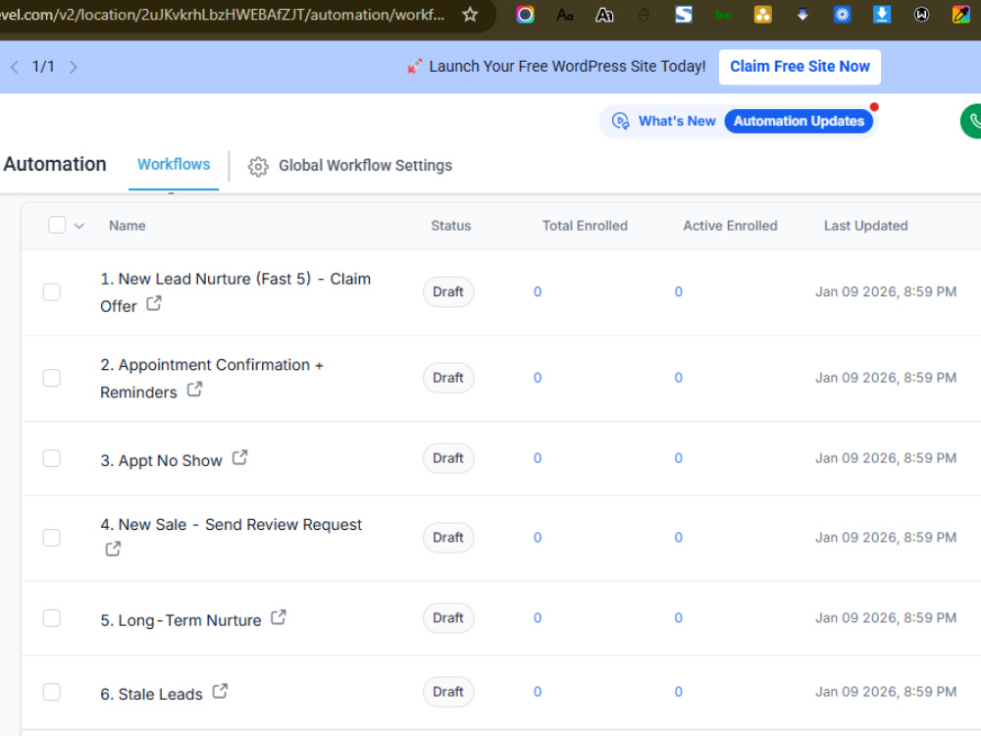Click Total Enrolled count for Stale Leads
The height and width of the screenshot is (736, 981).
(538, 692)
